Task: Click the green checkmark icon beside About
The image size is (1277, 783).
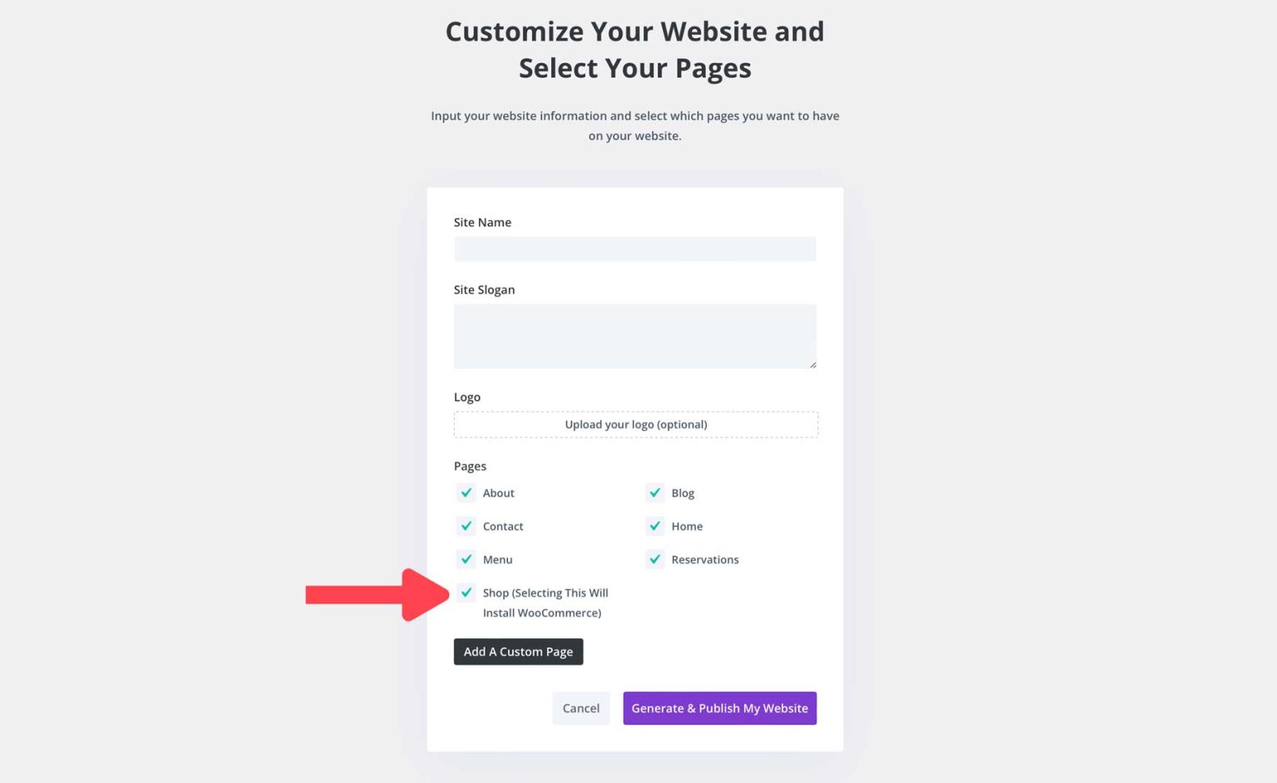Action: [466, 492]
